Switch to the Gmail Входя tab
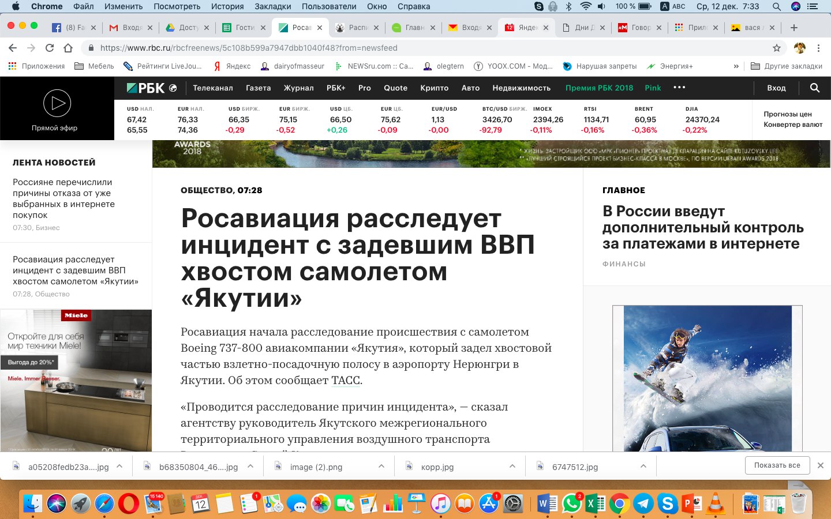 pyautogui.click(x=131, y=27)
